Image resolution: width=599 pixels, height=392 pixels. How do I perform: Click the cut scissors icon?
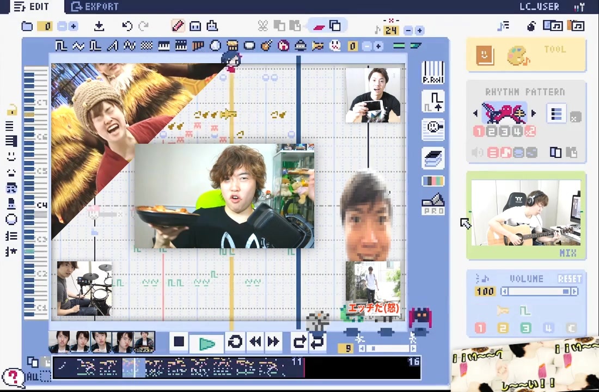click(263, 26)
